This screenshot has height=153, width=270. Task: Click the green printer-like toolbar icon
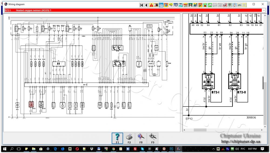210,5
